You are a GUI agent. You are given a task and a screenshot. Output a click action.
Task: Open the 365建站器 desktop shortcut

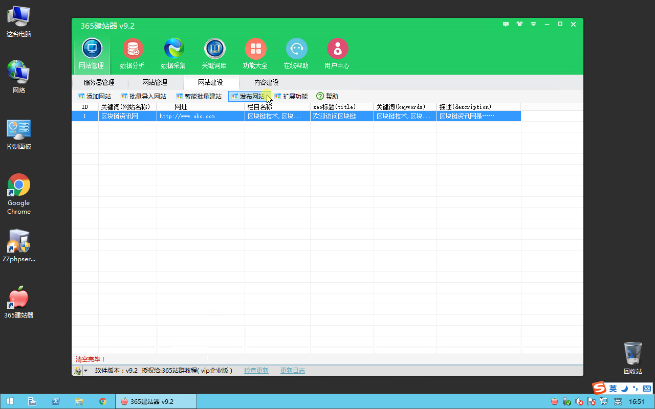coord(19,302)
